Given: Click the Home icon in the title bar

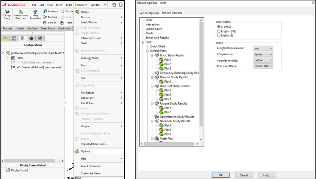Looking at the screenshot, I should tap(114, 5).
